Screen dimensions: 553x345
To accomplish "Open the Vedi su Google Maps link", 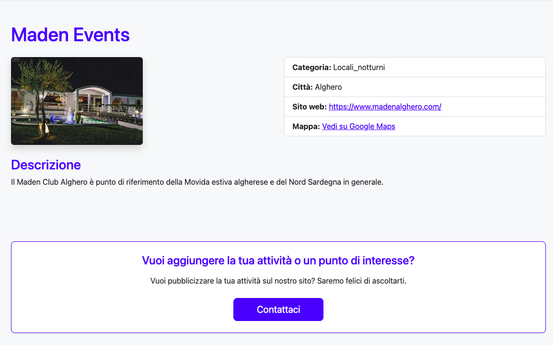I will (x=358, y=127).
